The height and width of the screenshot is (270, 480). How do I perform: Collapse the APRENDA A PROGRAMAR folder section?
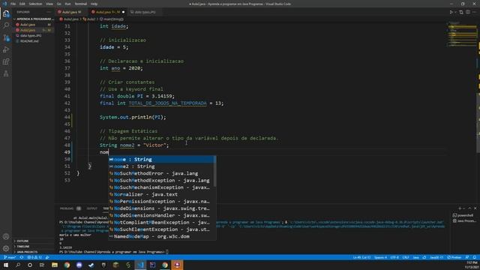(x=34, y=19)
